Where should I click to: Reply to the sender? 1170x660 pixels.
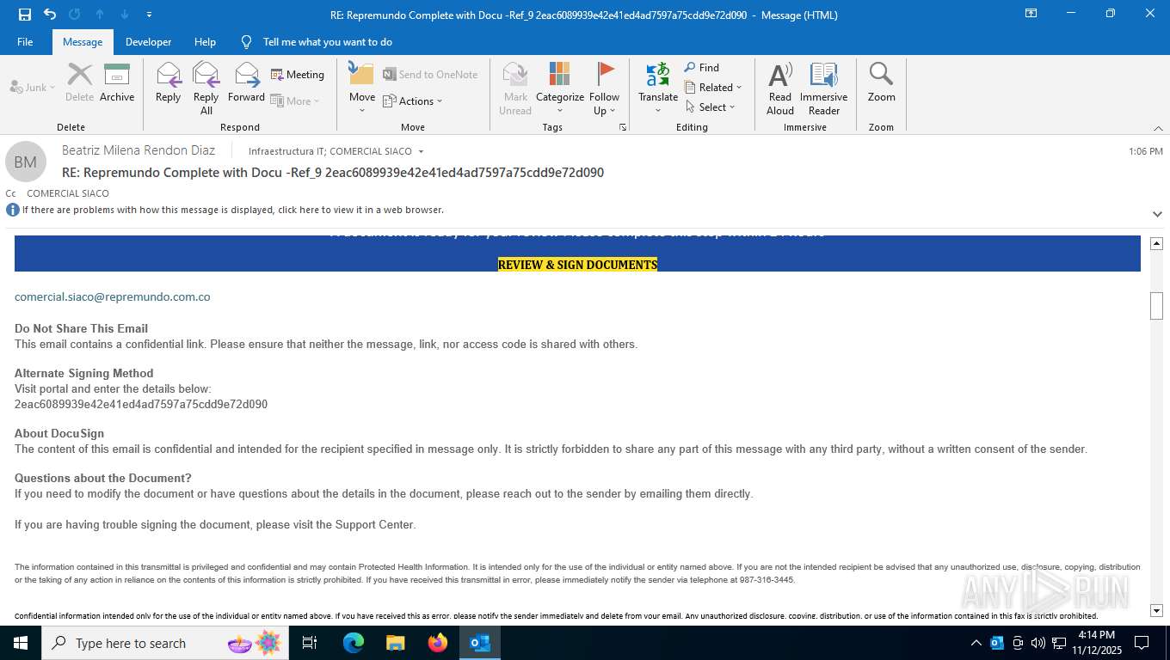tap(168, 83)
